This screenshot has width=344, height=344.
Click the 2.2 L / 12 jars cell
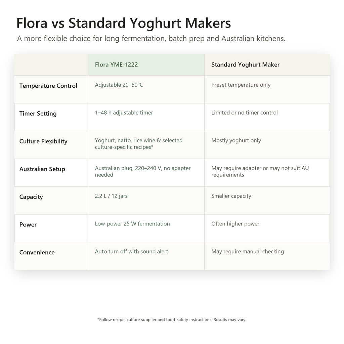point(146,201)
